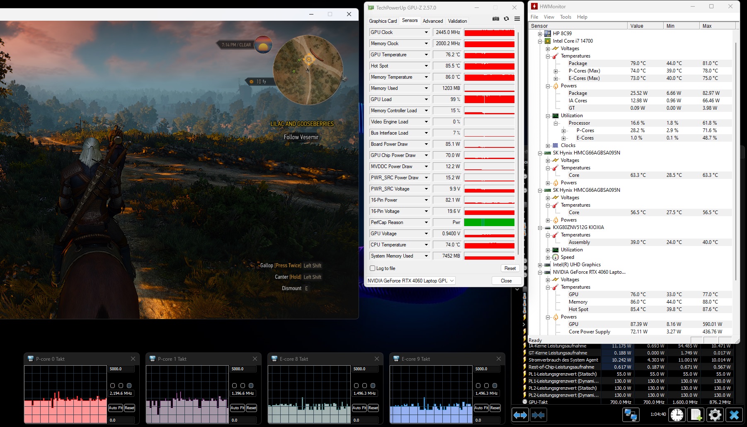Toggle leftmost checkbox in E-core 8 Takt graph
747x427 pixels.
pyautogui.click(x=356, y=386)
